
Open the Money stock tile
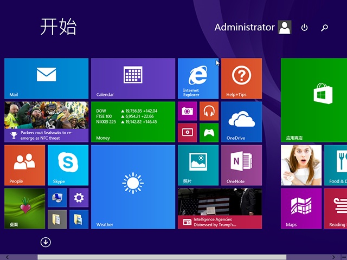[133, 122]
